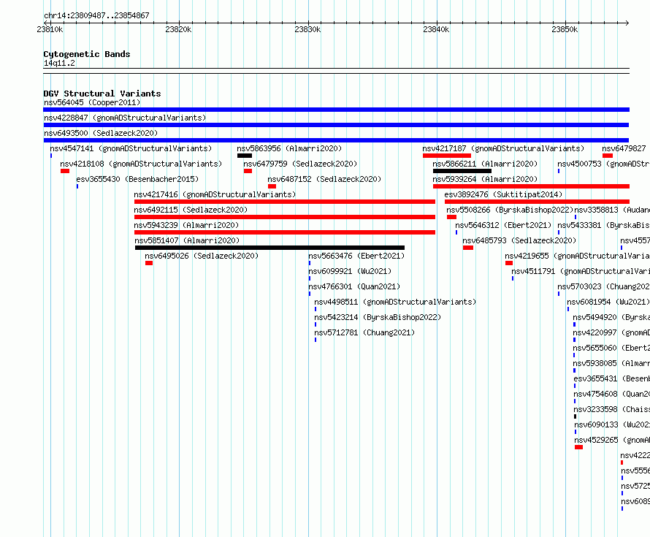Click the nsv6495026 (Sedlazeck2020) label
This screenshot has height=537, width=650.
(x=202, y=256)
